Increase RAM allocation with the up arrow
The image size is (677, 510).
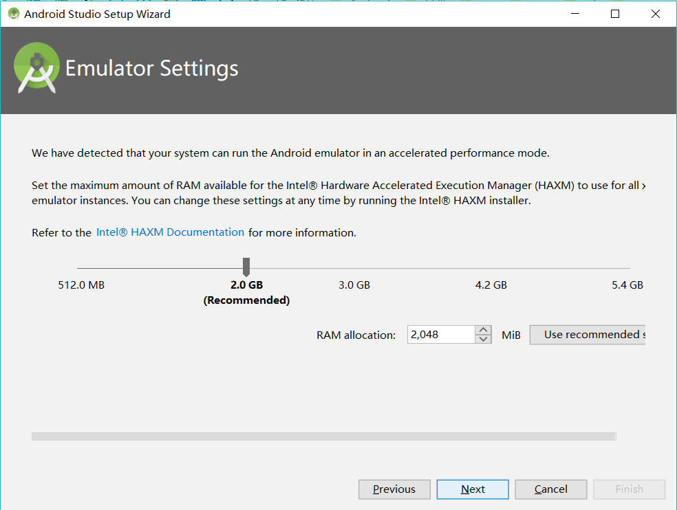tap(483, 330)
